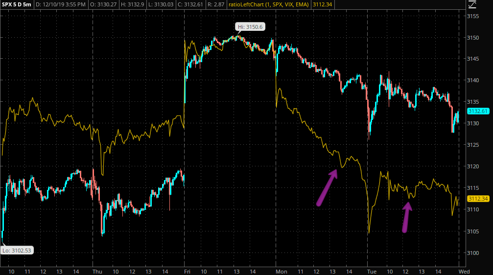Open the ratioLeftChart study label
The width and height of the screenshot is (493, 275).
point(268,4)
